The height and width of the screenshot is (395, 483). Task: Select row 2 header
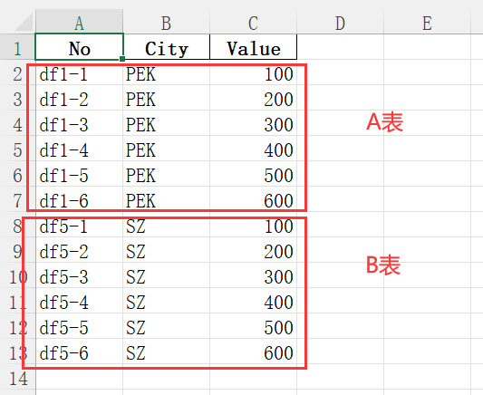[x=17, y=72]
